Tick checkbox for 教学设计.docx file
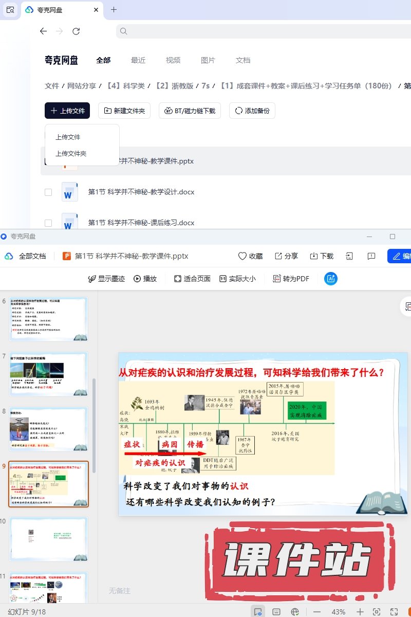This screenshot has height=617, width=411. [x=48, y=192]
